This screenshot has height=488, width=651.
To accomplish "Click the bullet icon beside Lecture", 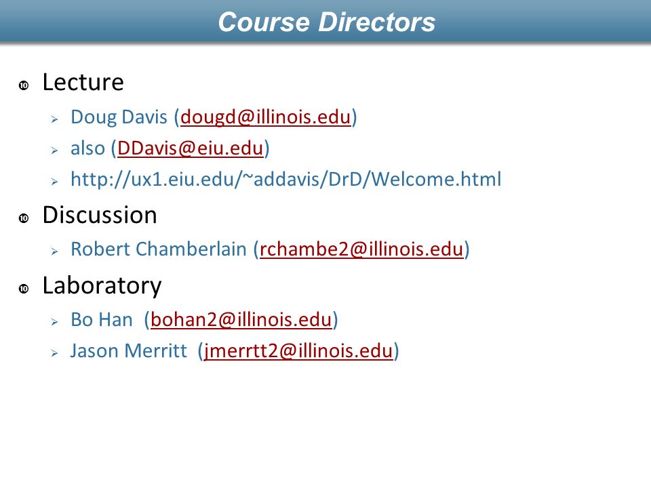I will coord(24,85).
